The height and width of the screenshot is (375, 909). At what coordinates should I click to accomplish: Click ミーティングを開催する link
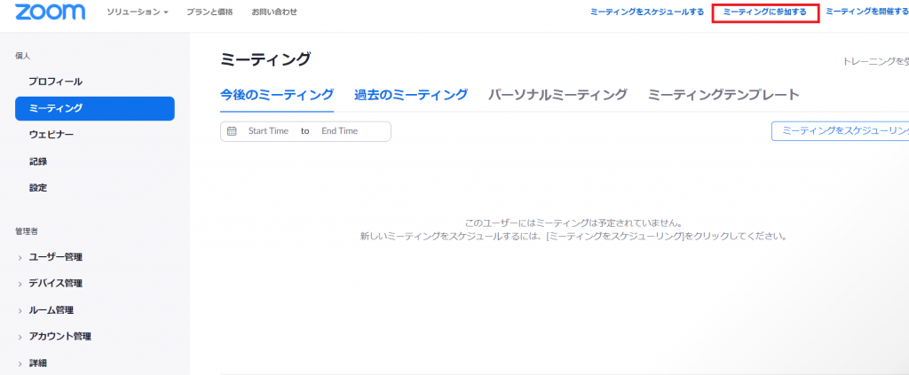coord(866,12)
